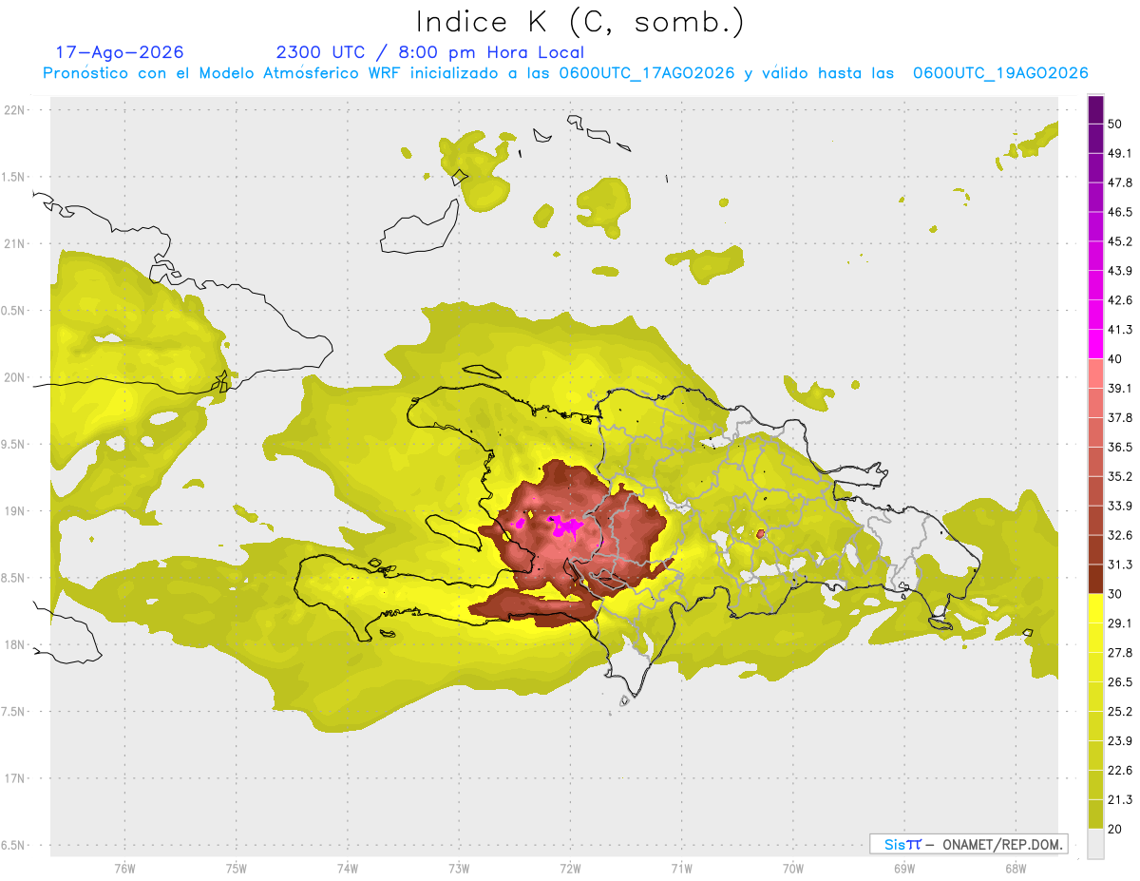Click the colorbar value "26.5"
The image size is (1140, 881).
point(1119,681)
